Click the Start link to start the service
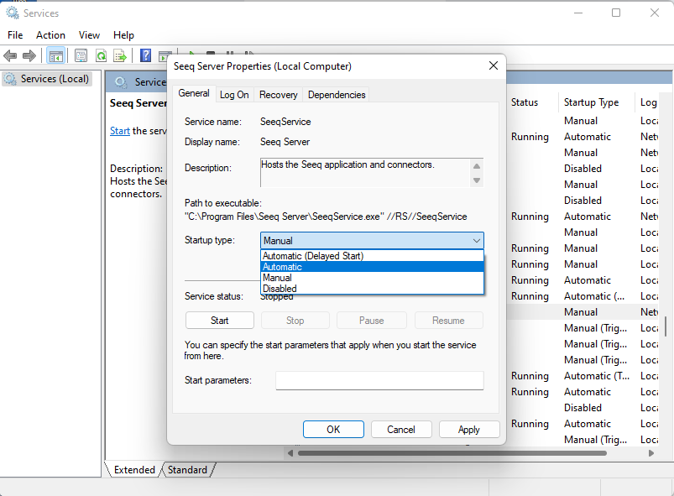The image size is (674, 496). pyautogui.click(x=119, y=130)
